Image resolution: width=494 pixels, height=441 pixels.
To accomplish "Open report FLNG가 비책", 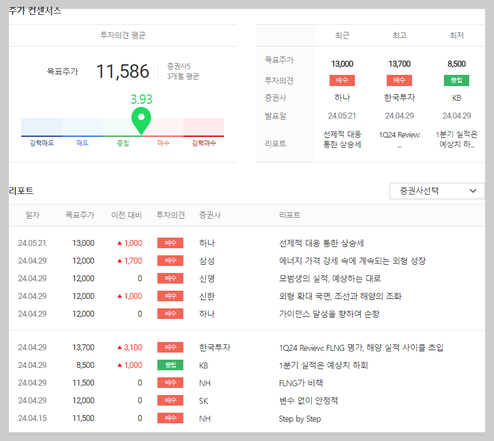I will click(301, 383).
